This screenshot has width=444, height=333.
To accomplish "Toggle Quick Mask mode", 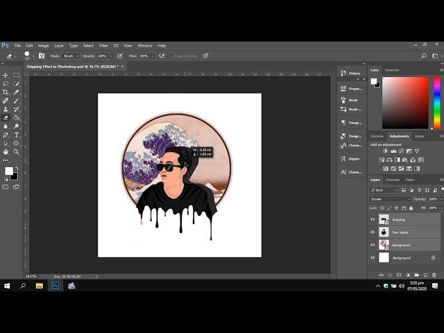I will tap(6, 187).
